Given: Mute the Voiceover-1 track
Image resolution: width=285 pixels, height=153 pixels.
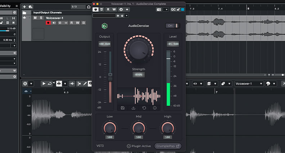Looking at the screenshot, I should (x=35, y=18).
